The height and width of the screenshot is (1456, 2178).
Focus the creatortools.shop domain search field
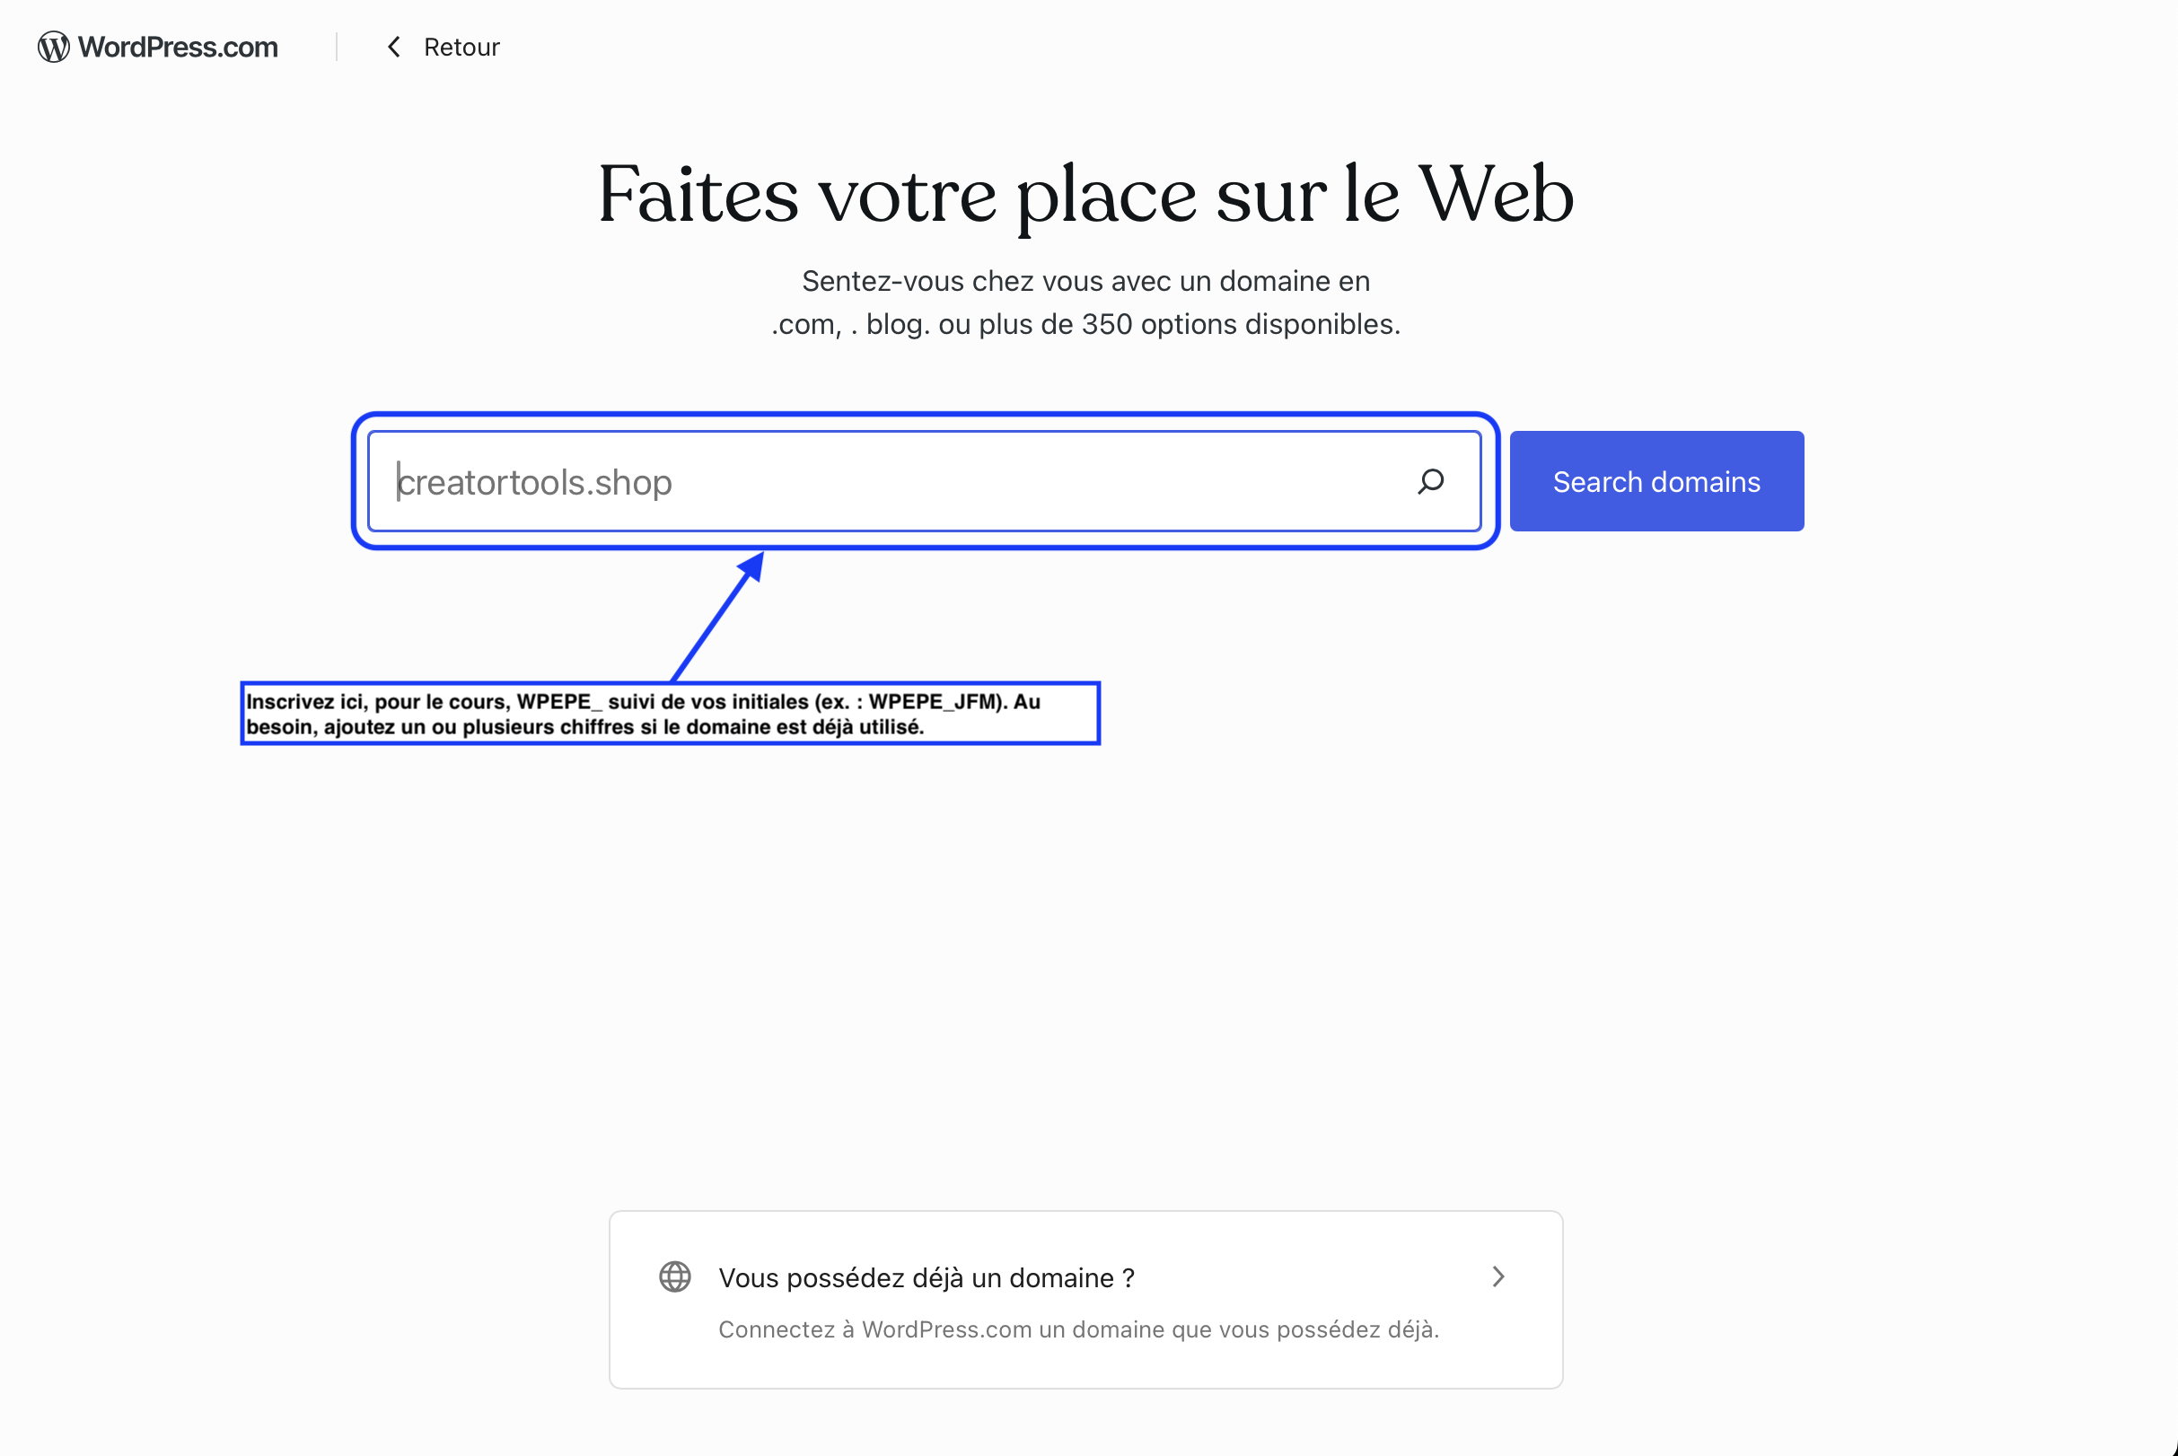(x=891, y=482)
